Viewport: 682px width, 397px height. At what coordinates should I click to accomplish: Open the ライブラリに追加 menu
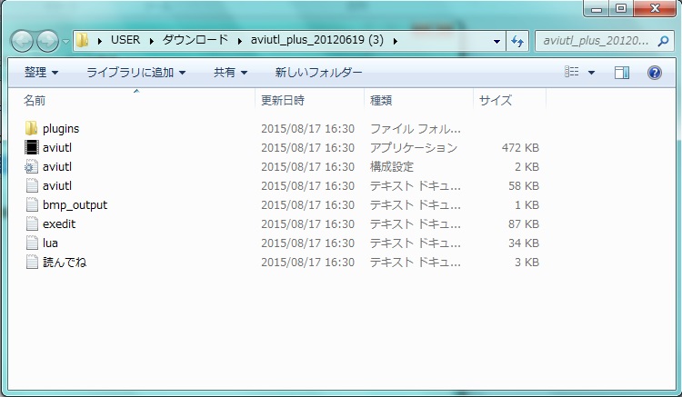coord(136,72)
